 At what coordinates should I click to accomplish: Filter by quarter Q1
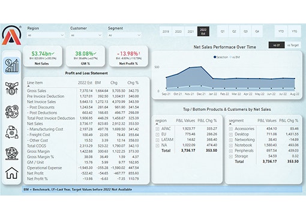[x=223, y=31]
